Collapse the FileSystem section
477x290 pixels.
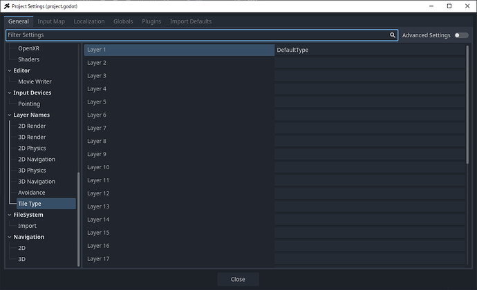point(10,215)
